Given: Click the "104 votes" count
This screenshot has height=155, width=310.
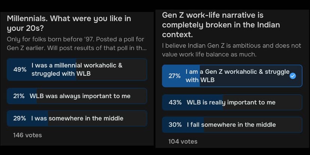Looking at the screenshot, I should [183, 142].
